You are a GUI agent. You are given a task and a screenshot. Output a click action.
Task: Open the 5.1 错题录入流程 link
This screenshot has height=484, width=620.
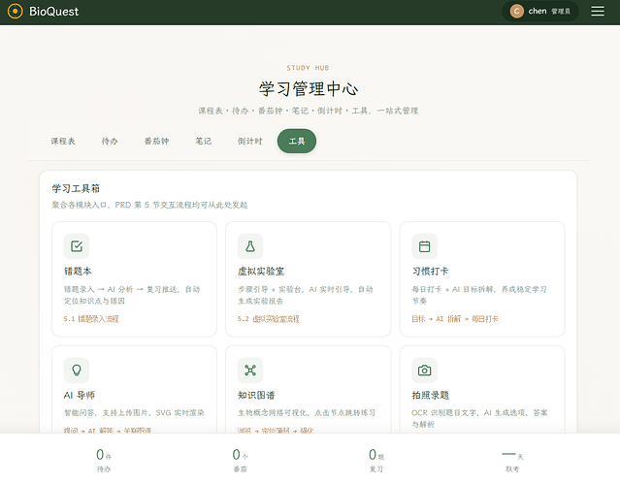pyautogui.click(x=91, y=319)
